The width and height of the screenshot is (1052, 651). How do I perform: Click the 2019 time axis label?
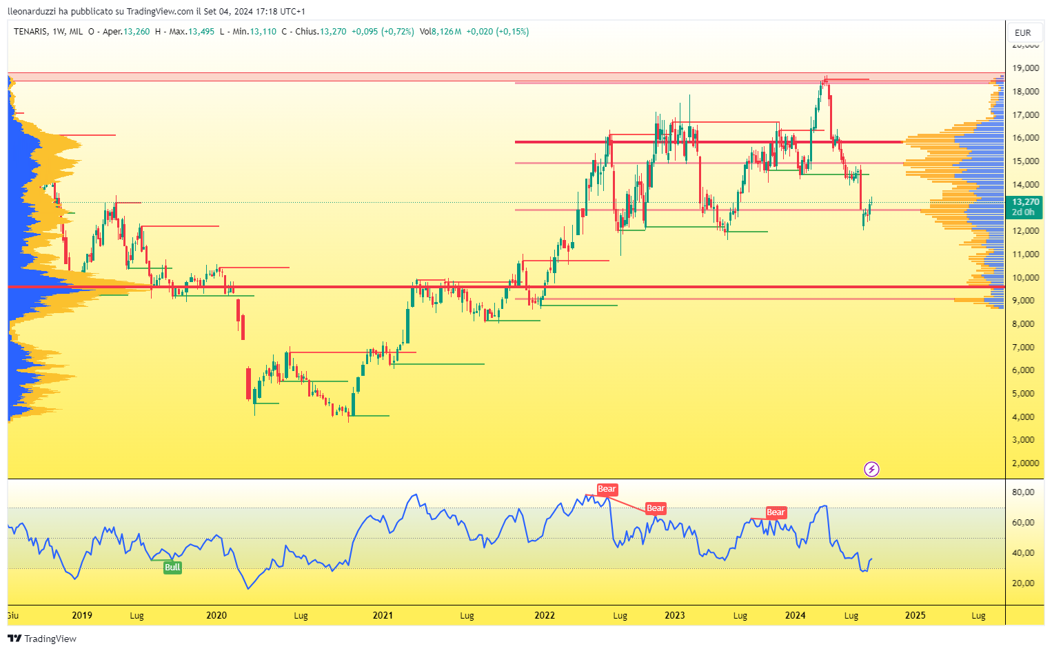coord(82,616)
